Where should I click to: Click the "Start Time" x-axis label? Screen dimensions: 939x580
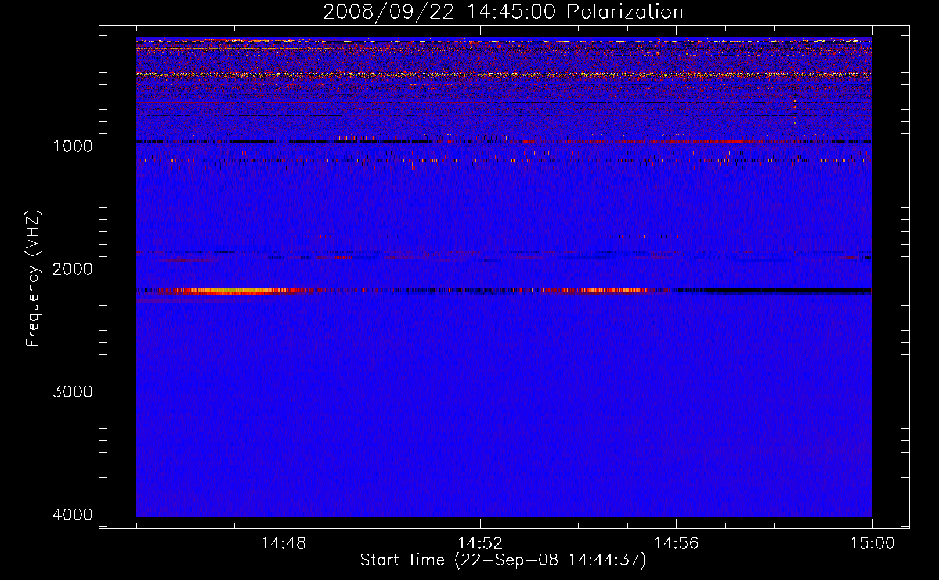pyautogui.click(x=503, y=560)
